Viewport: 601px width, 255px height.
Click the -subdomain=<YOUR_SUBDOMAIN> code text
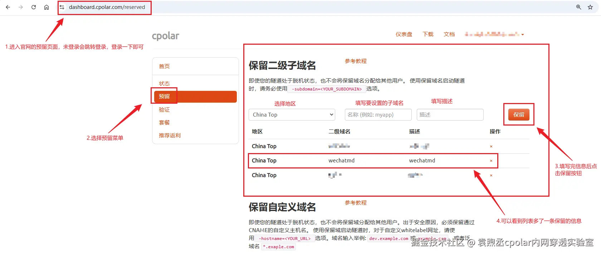327,89
